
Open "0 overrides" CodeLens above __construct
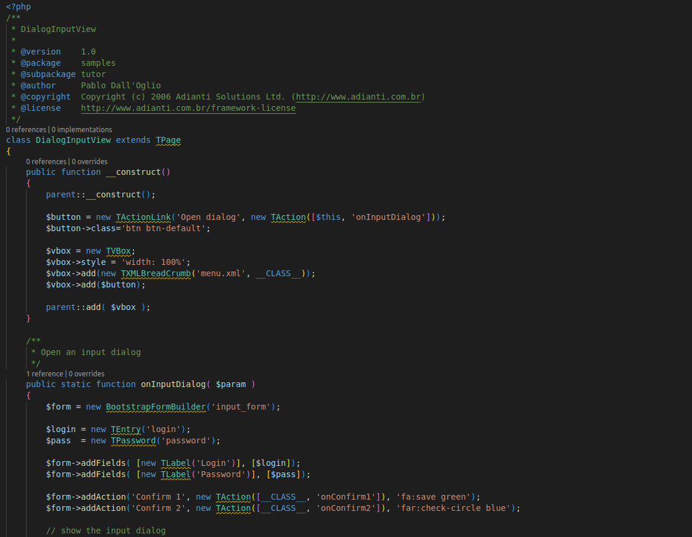pyautogui.click(x=89, y=161)
